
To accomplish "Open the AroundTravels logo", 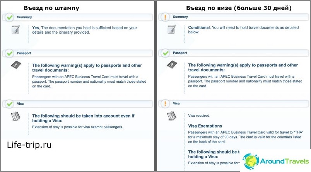I will click(276, 161).
